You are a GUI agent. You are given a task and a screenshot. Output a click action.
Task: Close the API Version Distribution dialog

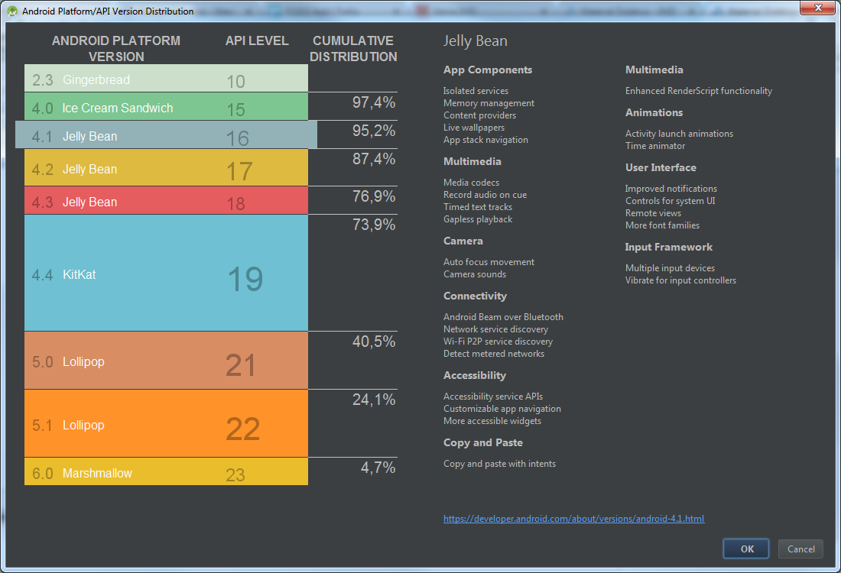pyautogui.click(x=817, y=8)
